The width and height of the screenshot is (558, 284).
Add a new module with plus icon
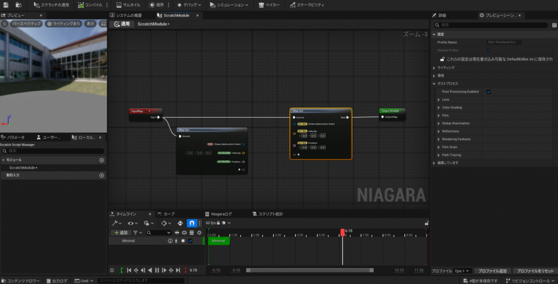(101, 160)
